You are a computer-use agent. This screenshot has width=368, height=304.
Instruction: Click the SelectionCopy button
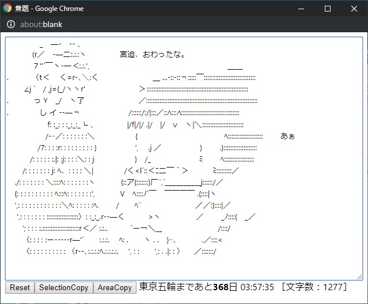(x=63, y=288)
